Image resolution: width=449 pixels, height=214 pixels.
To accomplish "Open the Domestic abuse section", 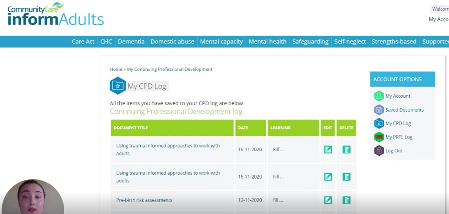I will tap(172, 42).
